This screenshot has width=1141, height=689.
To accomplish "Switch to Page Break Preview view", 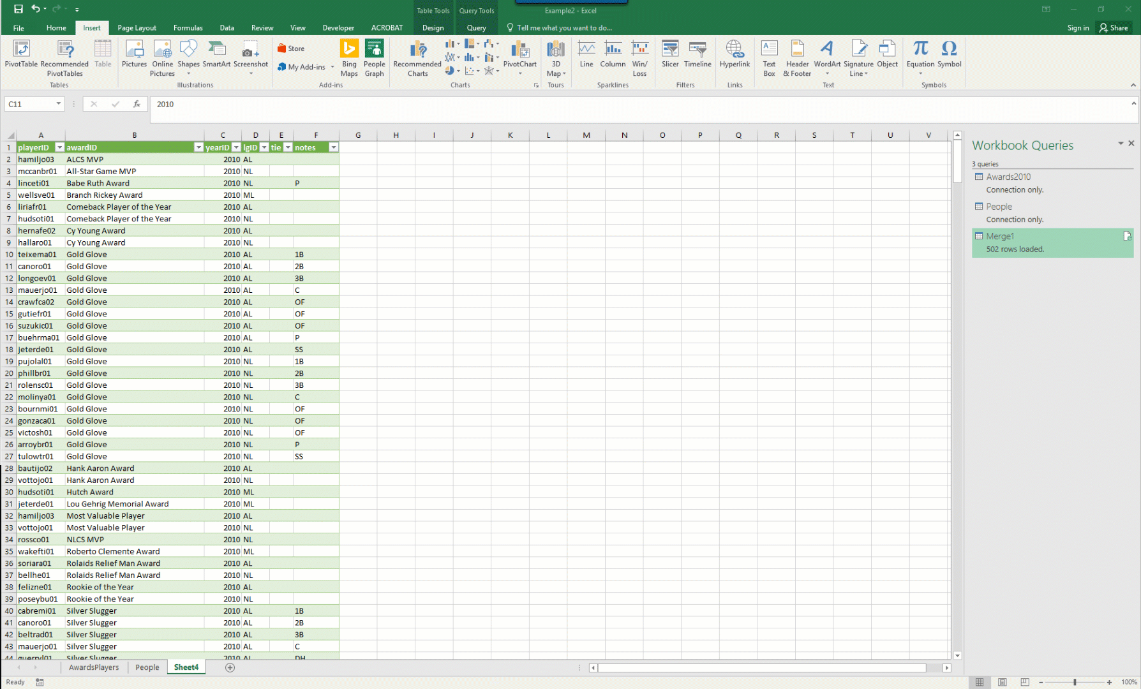I will click(x=1025, y=682).
